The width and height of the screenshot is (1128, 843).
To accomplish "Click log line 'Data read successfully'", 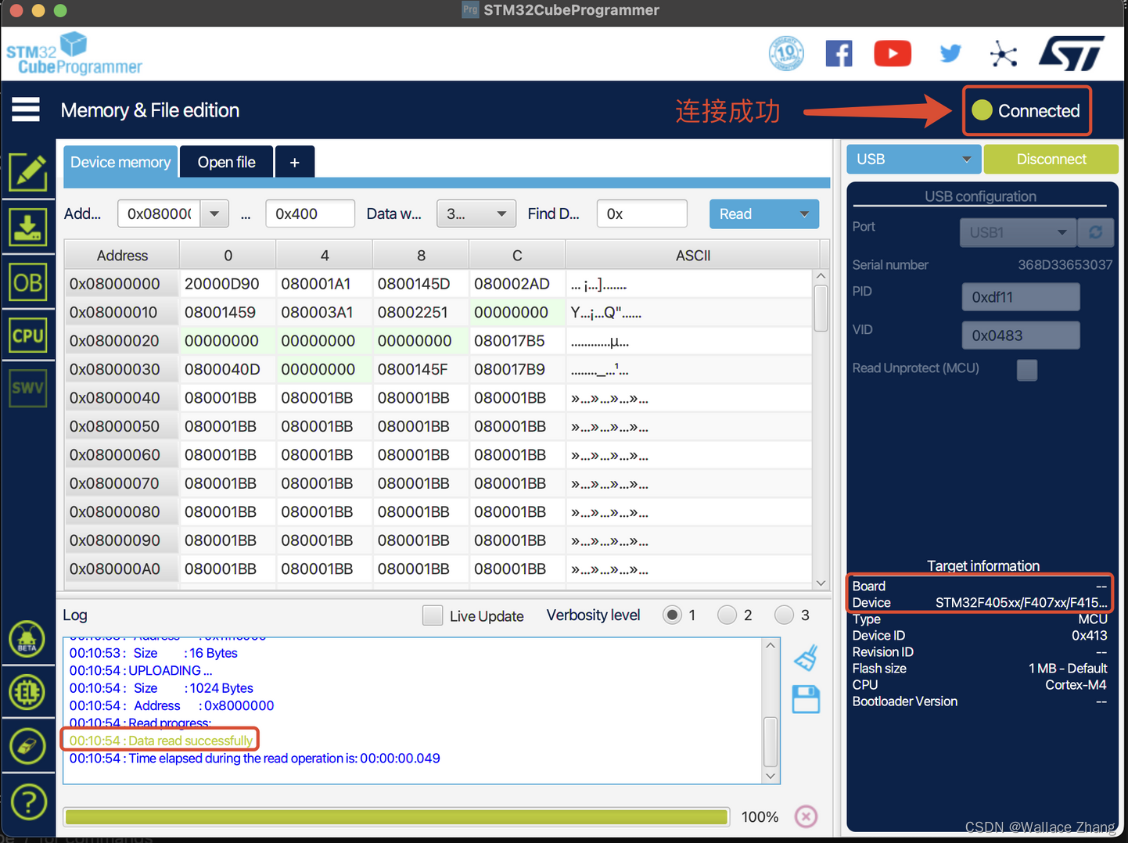I will (161, 740).
